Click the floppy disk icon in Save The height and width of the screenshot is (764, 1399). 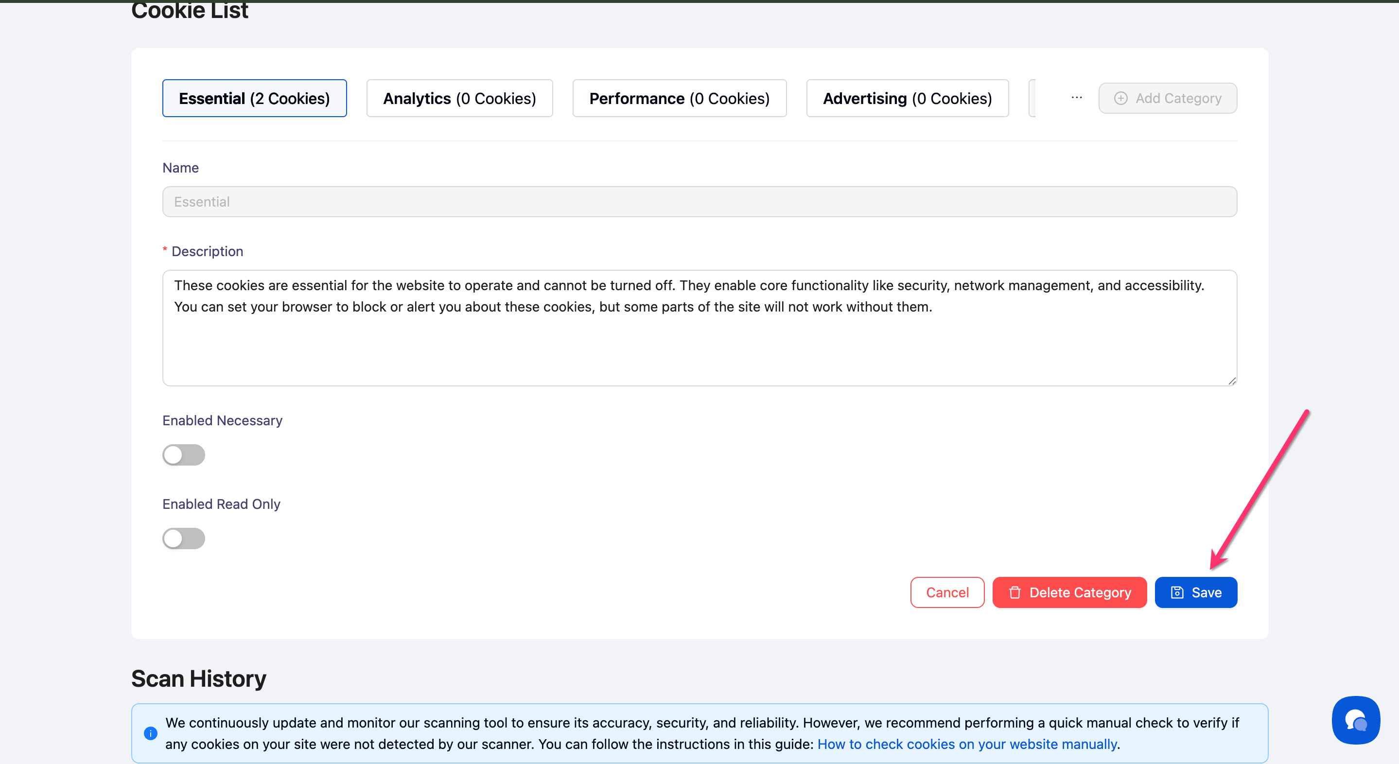1177,592
